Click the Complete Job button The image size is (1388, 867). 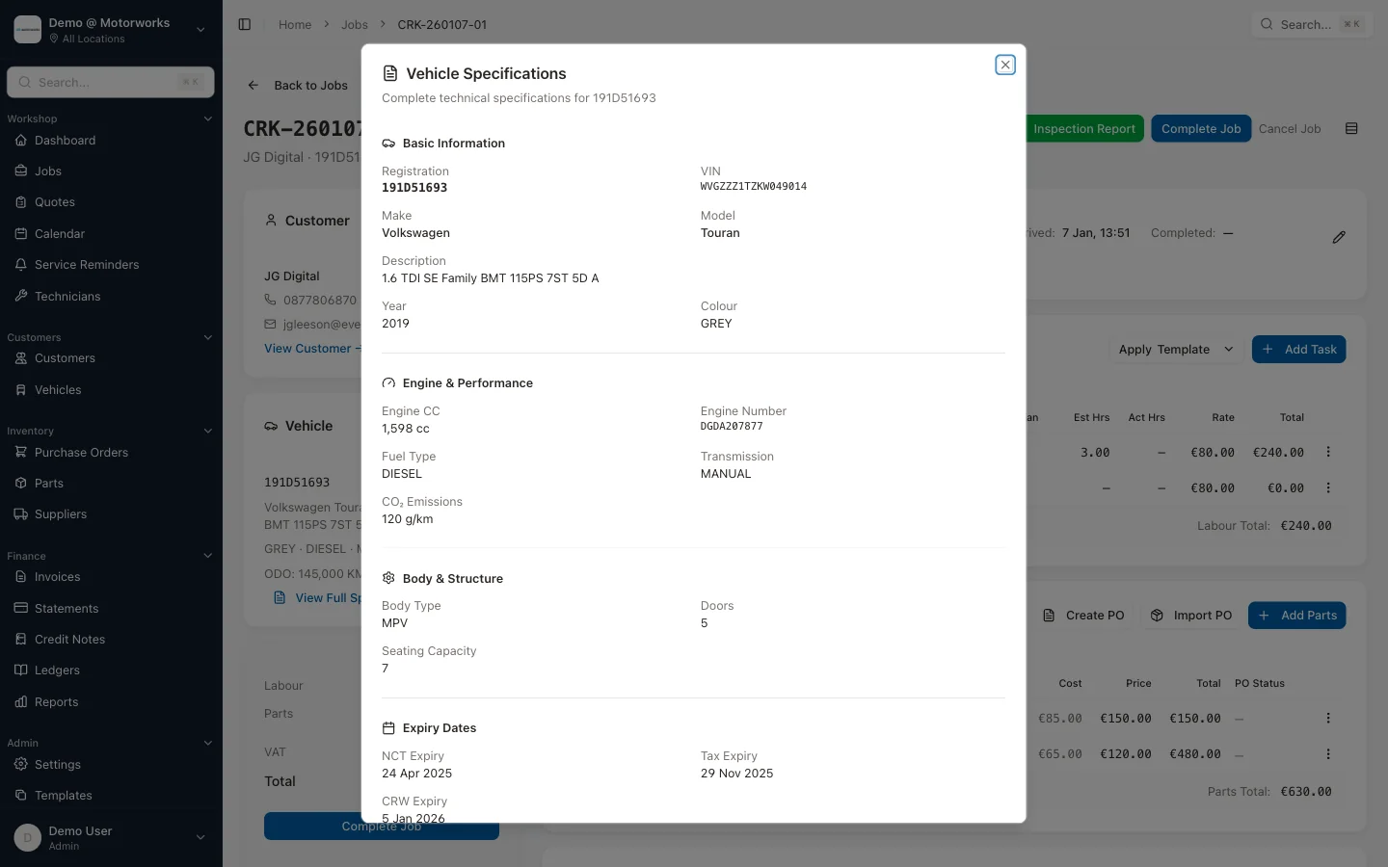click(1201, 128)
